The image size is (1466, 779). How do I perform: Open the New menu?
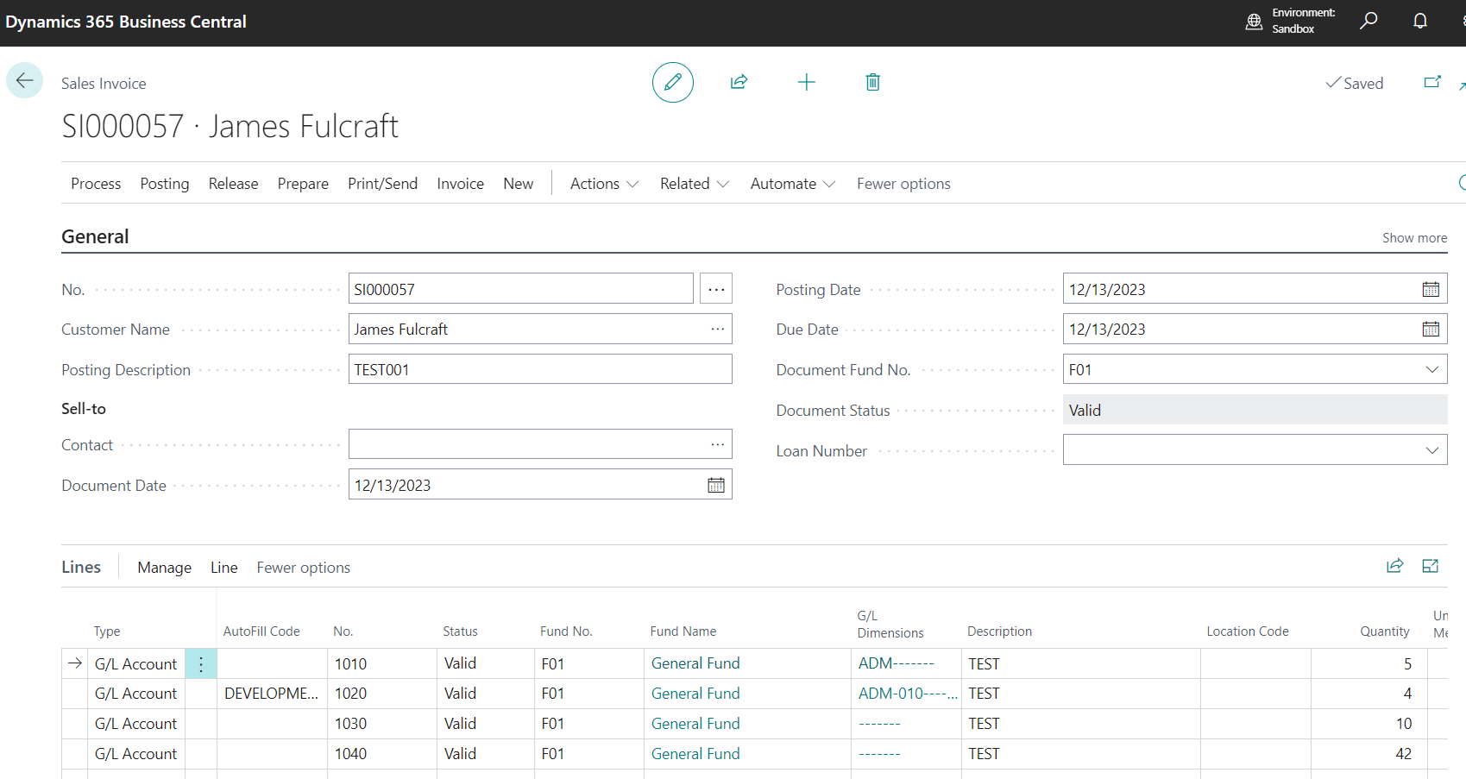point(518,184)
